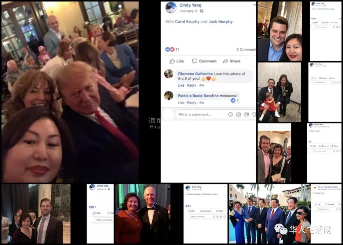
Task: Click the emoji smiley icon in comment box
Action: click(231, 114)
